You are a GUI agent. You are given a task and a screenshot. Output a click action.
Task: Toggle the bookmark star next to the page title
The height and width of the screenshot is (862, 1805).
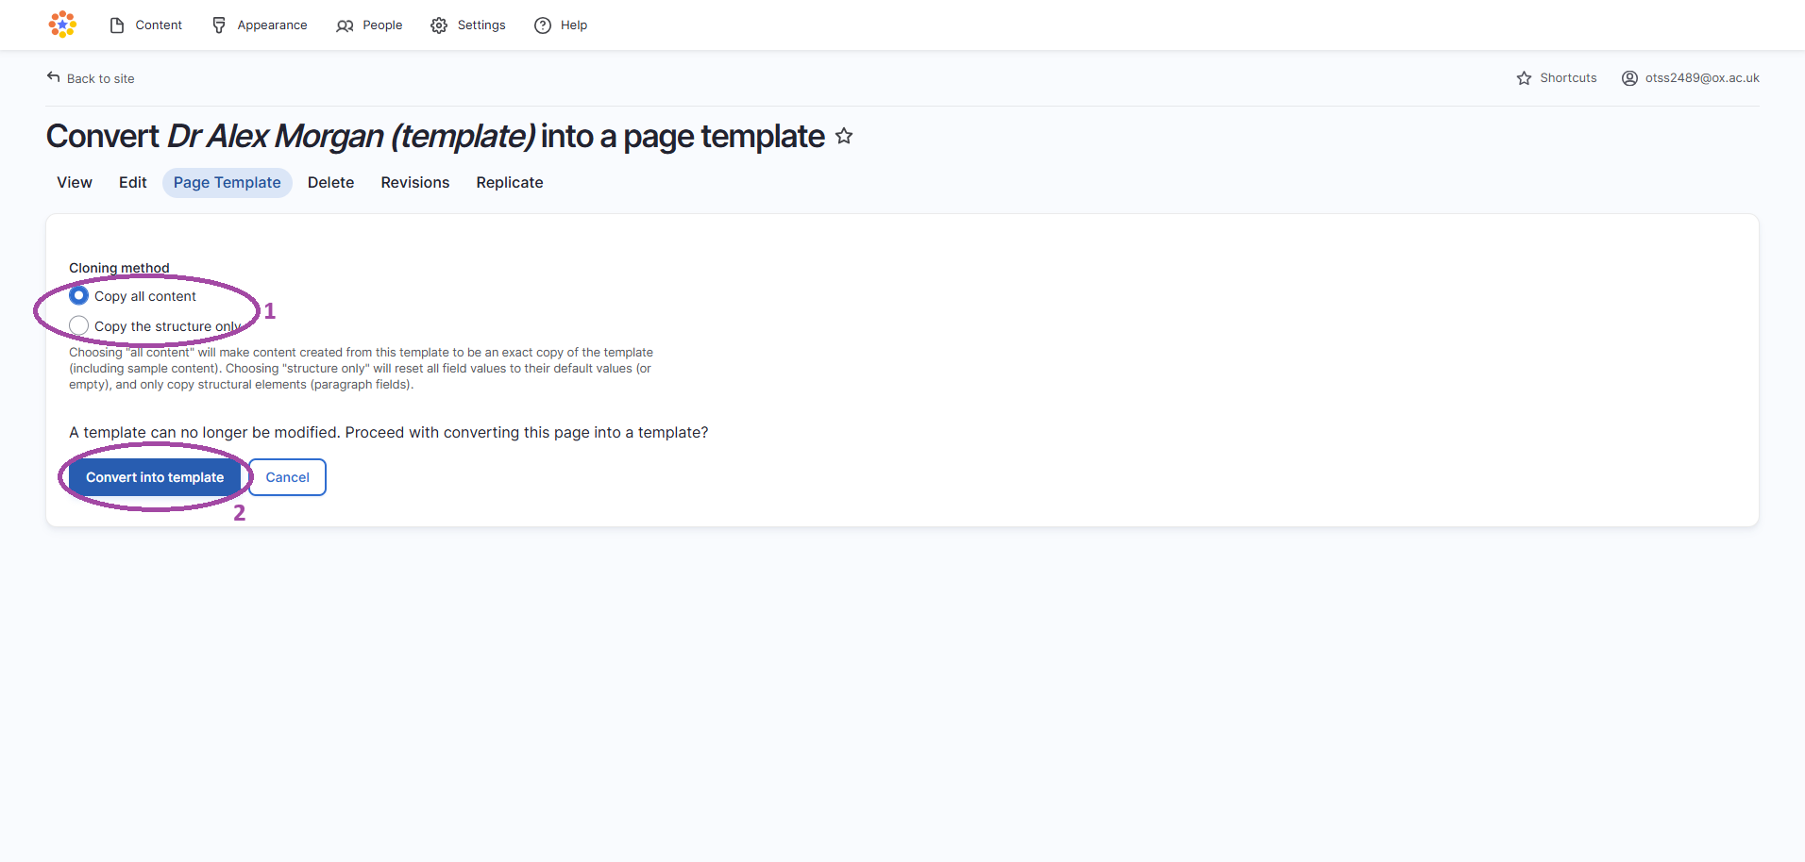coord(844,135)
